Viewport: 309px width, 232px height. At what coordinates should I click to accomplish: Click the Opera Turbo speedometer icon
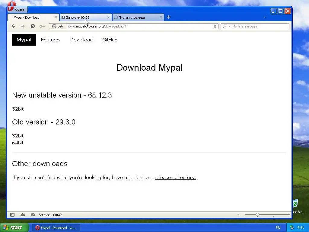[33, 215]
